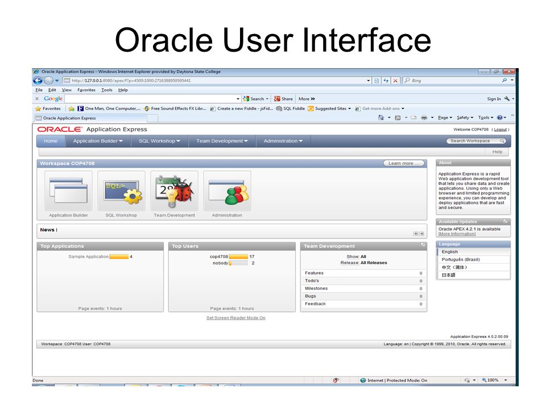Click the Google toolbar Share button
The image size is (546, 409).
pyautogui.click(x=283, y=99)
